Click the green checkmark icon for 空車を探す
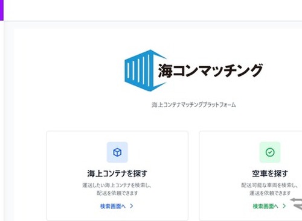The height and width of the screenshot is (221, 302). click(270, 152)
